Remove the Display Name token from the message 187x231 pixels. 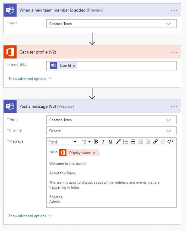coord(94,153)
